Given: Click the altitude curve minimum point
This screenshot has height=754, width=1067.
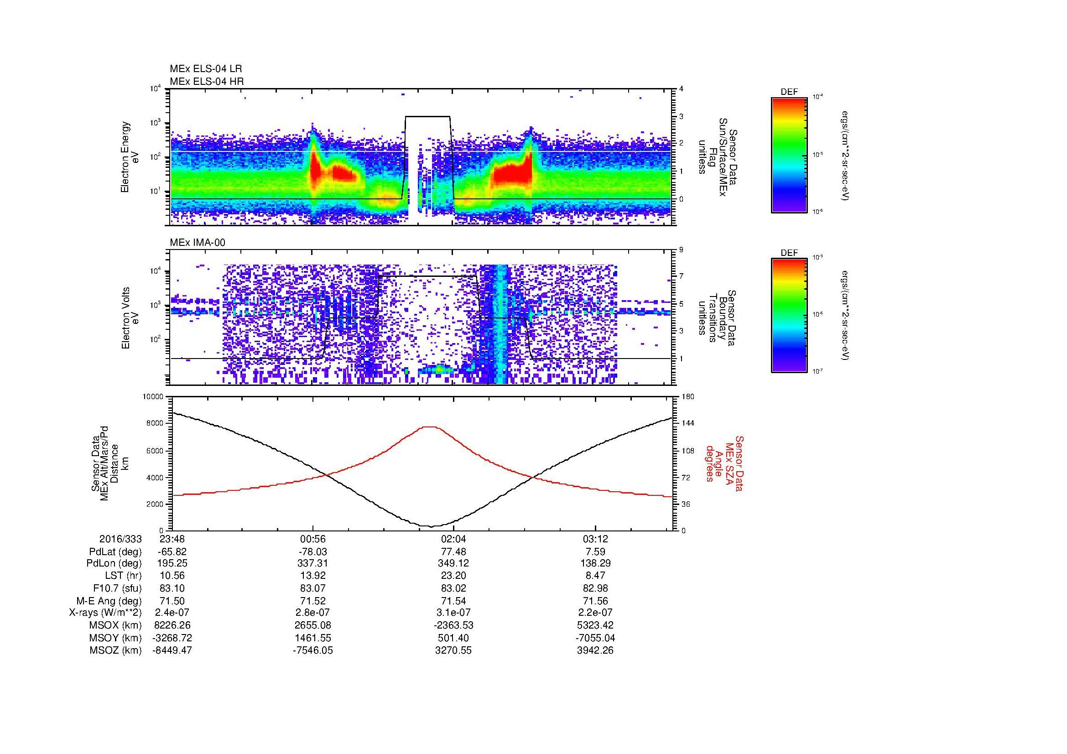Looking at the screenshot, I should coord(431,526).
